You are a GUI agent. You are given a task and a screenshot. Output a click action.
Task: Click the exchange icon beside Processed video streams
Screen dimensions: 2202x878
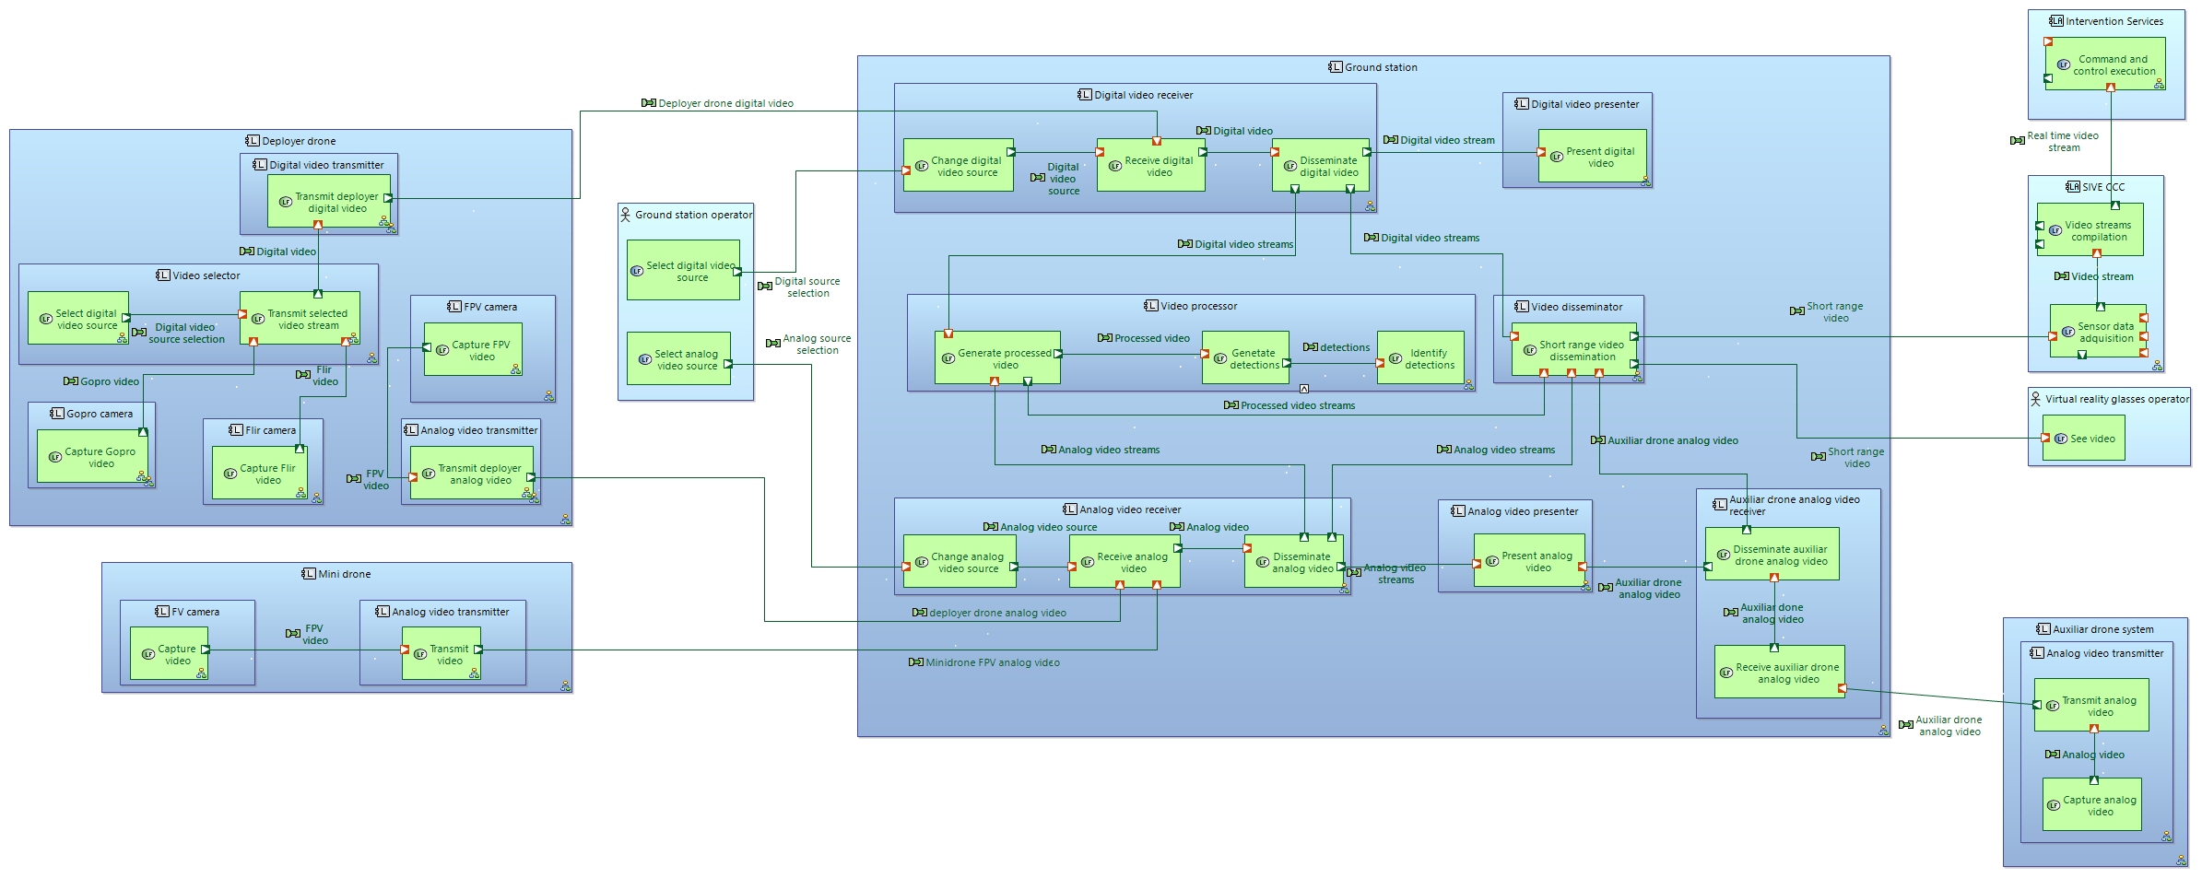pos(1231,405)
